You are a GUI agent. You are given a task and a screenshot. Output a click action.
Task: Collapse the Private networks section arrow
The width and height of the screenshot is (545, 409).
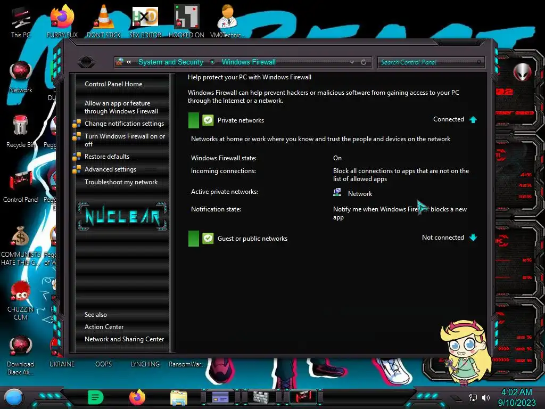(x=473, y=120)
